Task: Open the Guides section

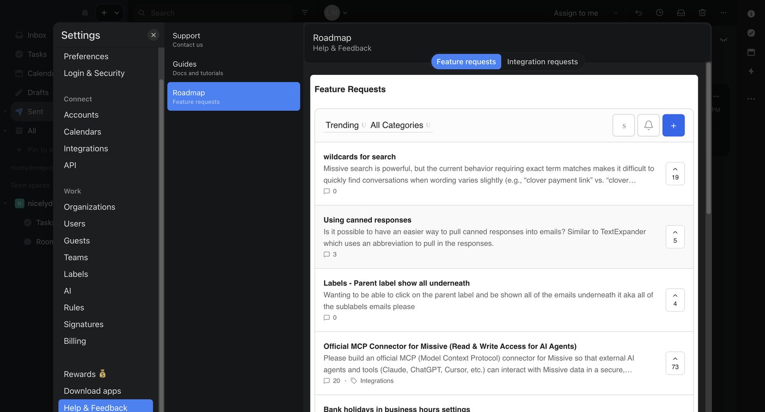Action: pos(234,68)
